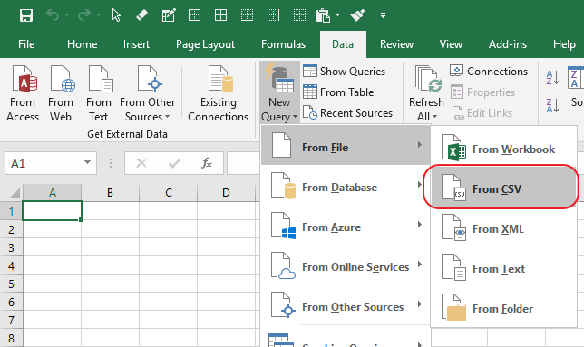Open the New Query dropdown
The image size is (584, 347).
279,92
